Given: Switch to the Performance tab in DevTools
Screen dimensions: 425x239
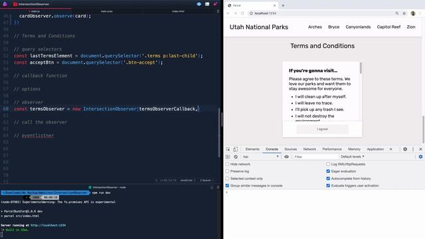Looking at the screenshot, I should pos(332,149).
